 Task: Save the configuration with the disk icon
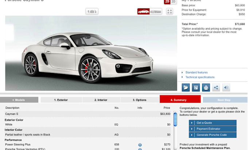196,88
